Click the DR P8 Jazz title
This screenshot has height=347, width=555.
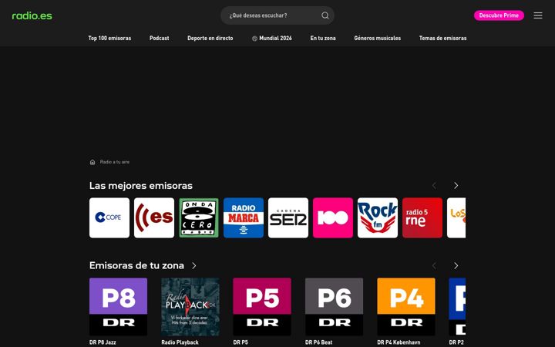pyautogui.click(x=103, y=342)
